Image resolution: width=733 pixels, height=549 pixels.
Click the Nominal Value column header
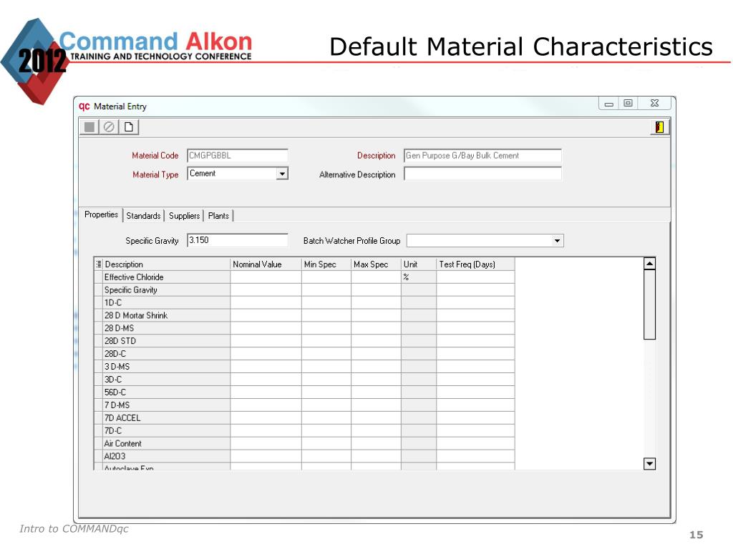pyautogui.click(x=266, y=264)
